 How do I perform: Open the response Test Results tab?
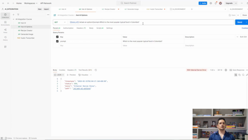point(85,70)
